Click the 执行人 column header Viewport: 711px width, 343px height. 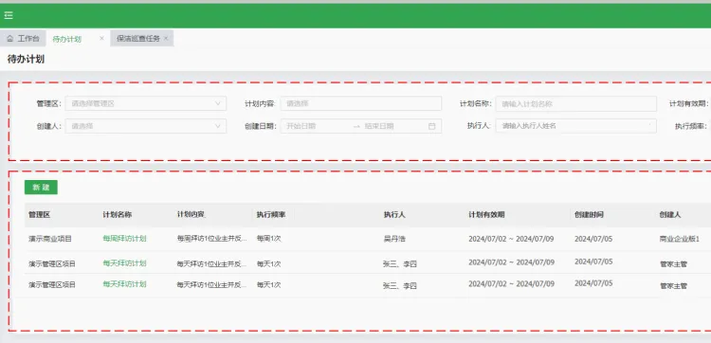(x=394, y=215)
